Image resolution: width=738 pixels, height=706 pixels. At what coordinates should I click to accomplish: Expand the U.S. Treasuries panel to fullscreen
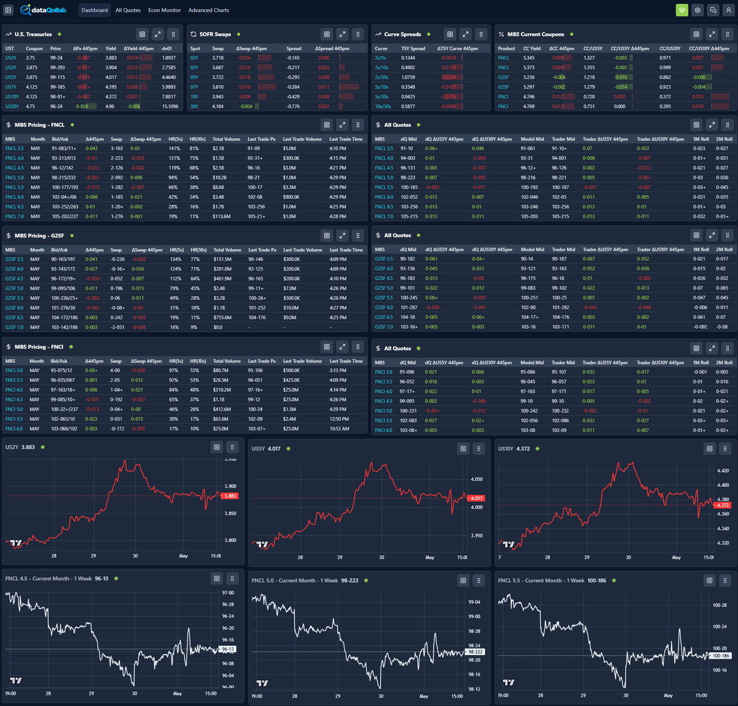tap(157, 34)
